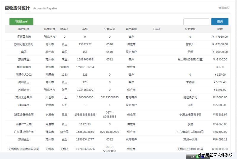237x159 pixels.
Task: Click the 所属区域 column header
Action: tap(49, 29)
